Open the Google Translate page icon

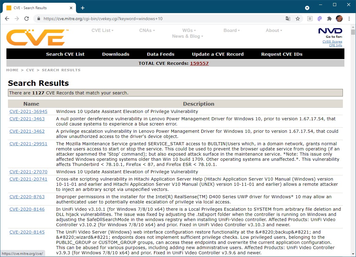(288, 19)
